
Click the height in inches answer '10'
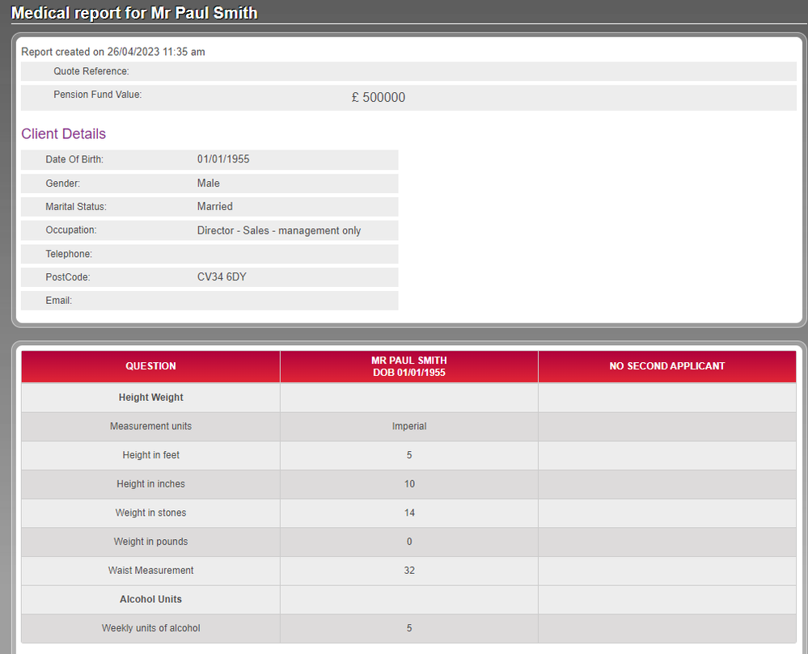409,484
